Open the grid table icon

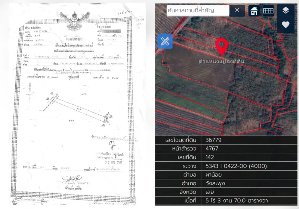click(x=268, y=11)
